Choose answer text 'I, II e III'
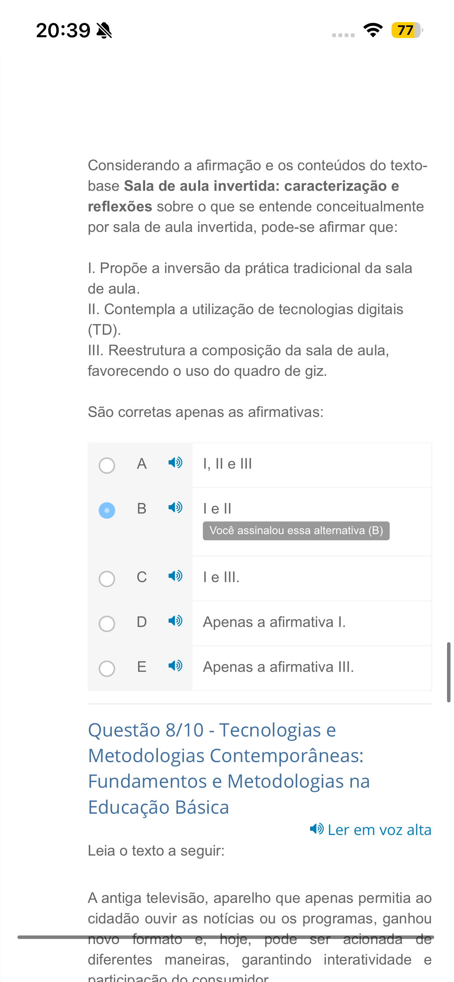 tap(227, 464)
